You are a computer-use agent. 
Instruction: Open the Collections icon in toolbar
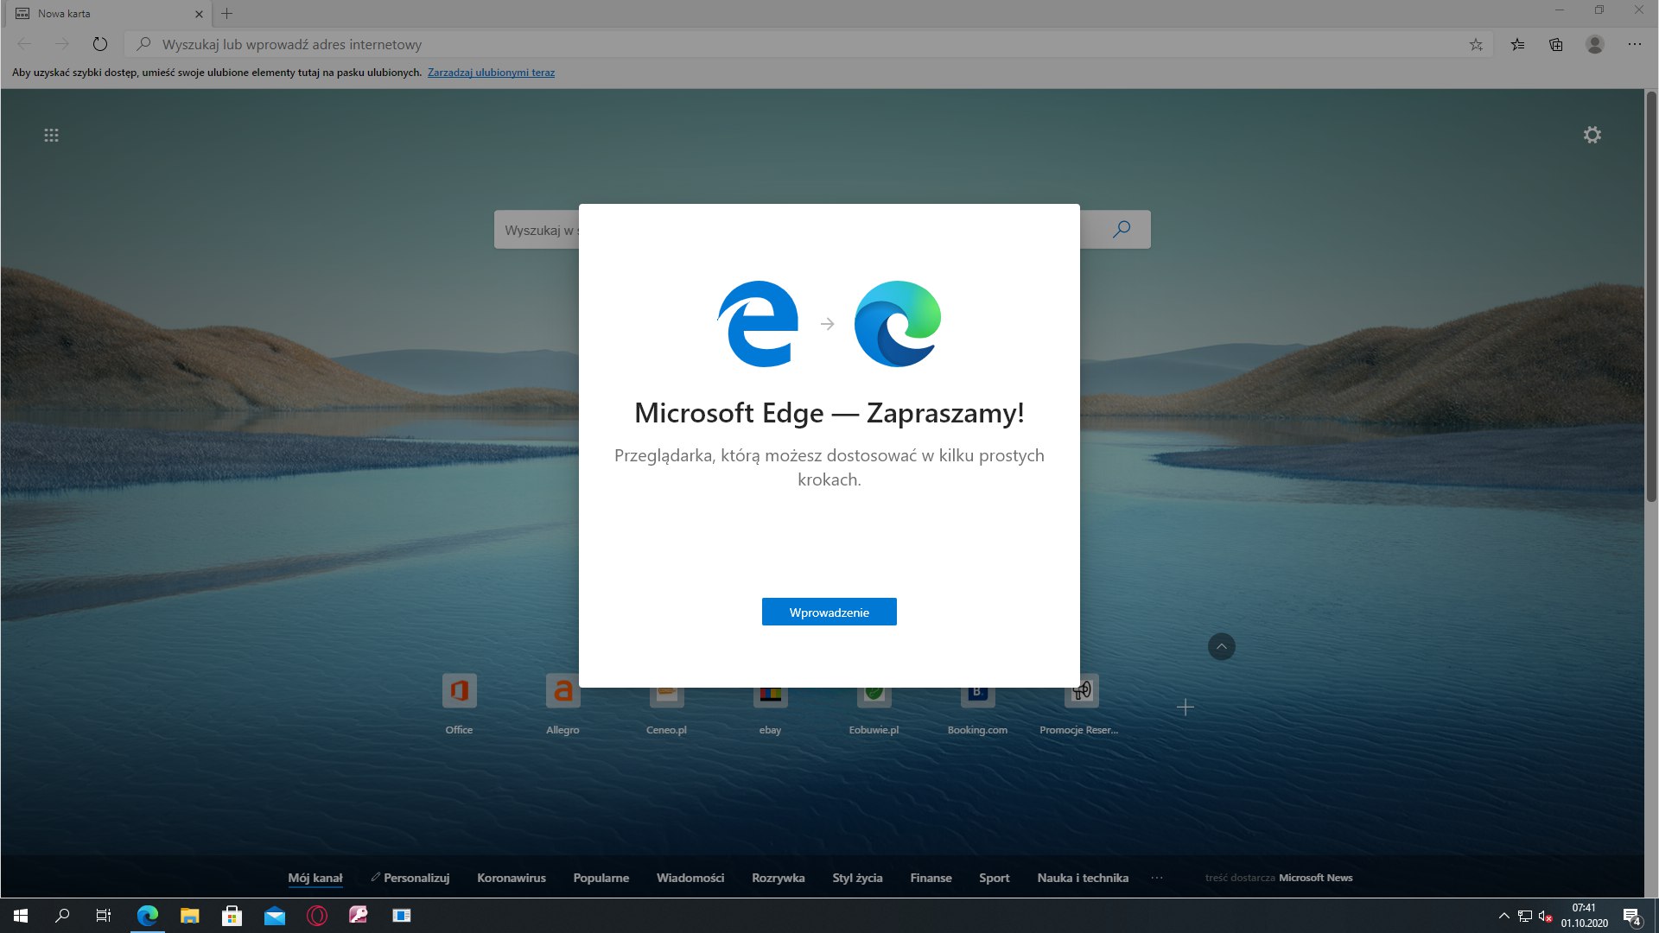(x=1556, y=44)
